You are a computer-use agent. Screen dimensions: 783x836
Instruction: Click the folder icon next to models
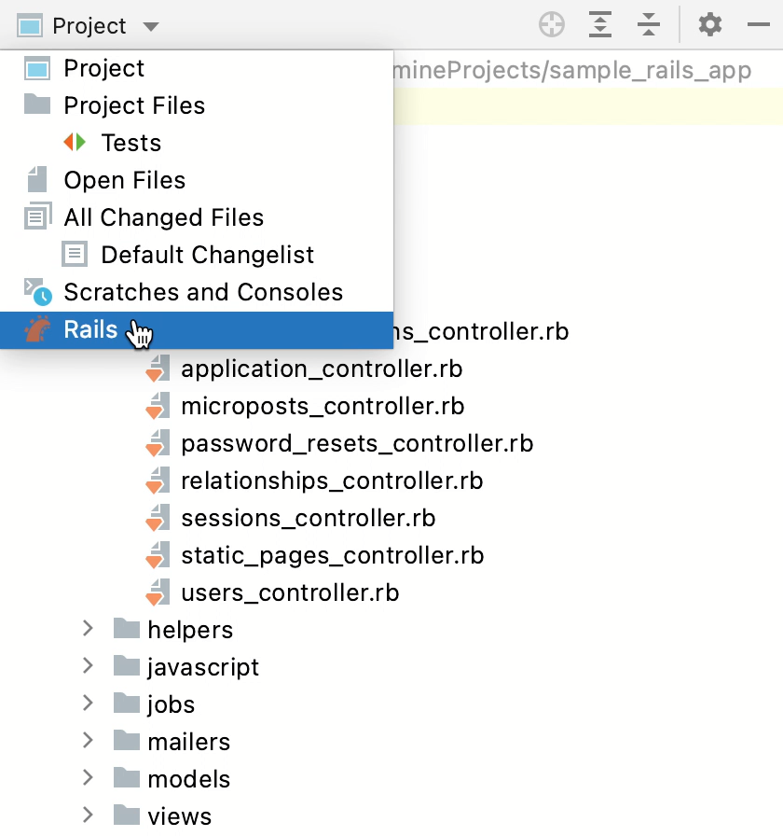click(x=127, y=778)
